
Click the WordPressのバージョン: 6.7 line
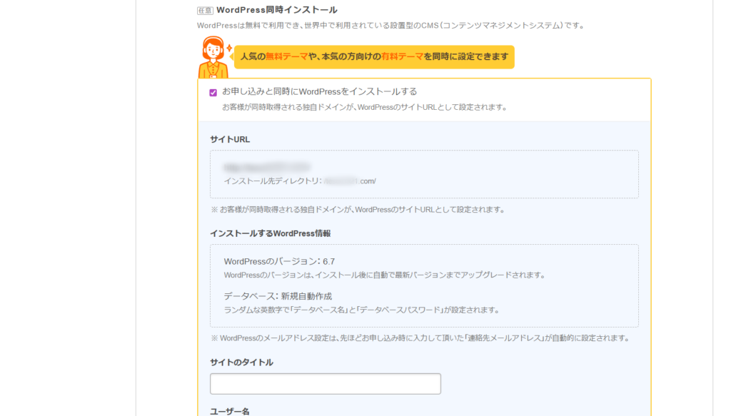[279, 261]
